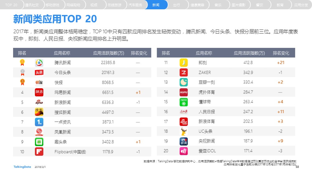Screen dimensions: 312x175
Task: Click the 今日头条 red app icon
Action: tap(39, 72)
